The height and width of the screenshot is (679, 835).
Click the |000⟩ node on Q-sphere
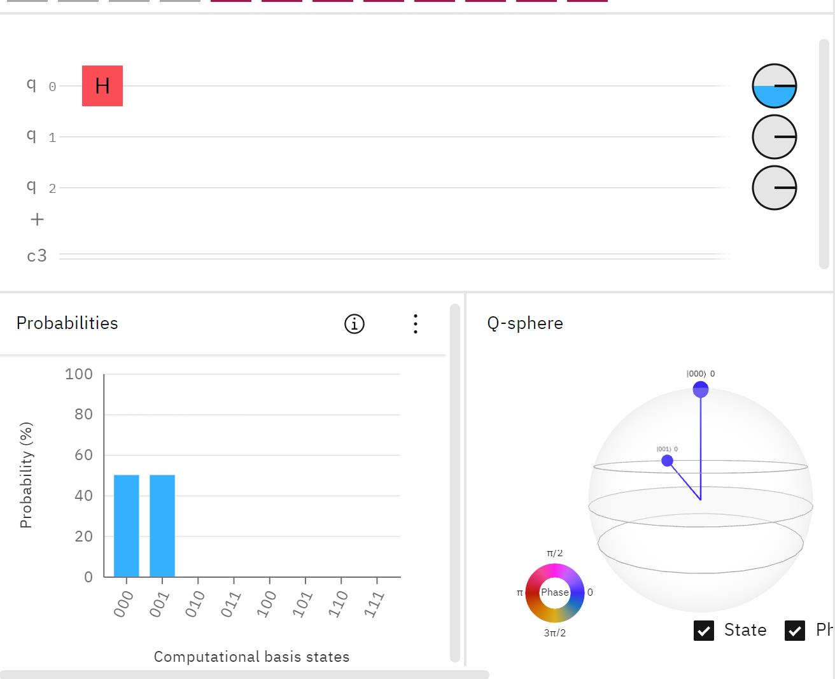tap(701, 389)
